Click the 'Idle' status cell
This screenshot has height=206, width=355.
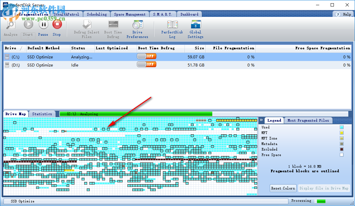75,65
